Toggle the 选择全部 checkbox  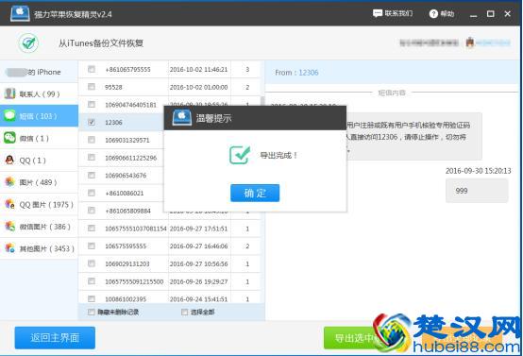click(x=184, y=312)
